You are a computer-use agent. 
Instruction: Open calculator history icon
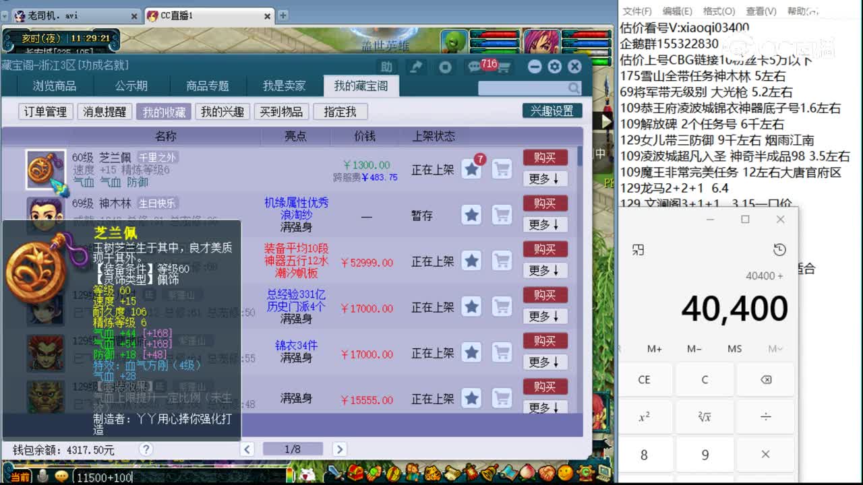tap(779, 250)
